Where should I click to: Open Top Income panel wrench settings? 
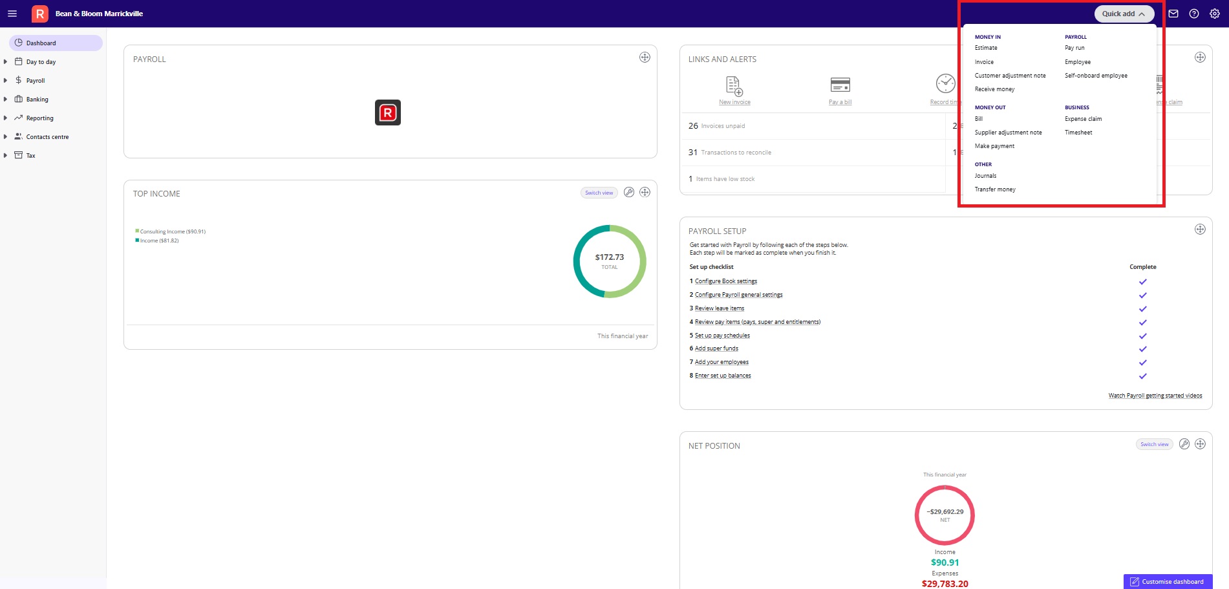coord(629,193)
